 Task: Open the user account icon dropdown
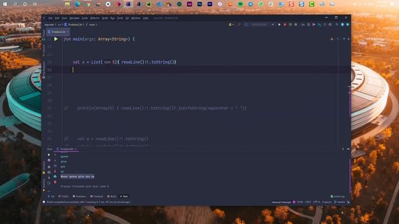231,25
